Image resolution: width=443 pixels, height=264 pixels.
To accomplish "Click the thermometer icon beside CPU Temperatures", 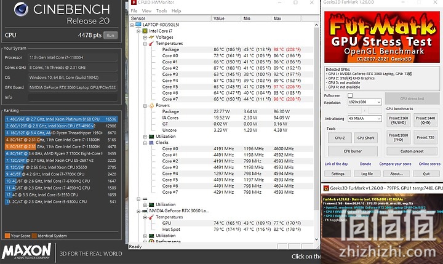I will (x=151, y=43).
